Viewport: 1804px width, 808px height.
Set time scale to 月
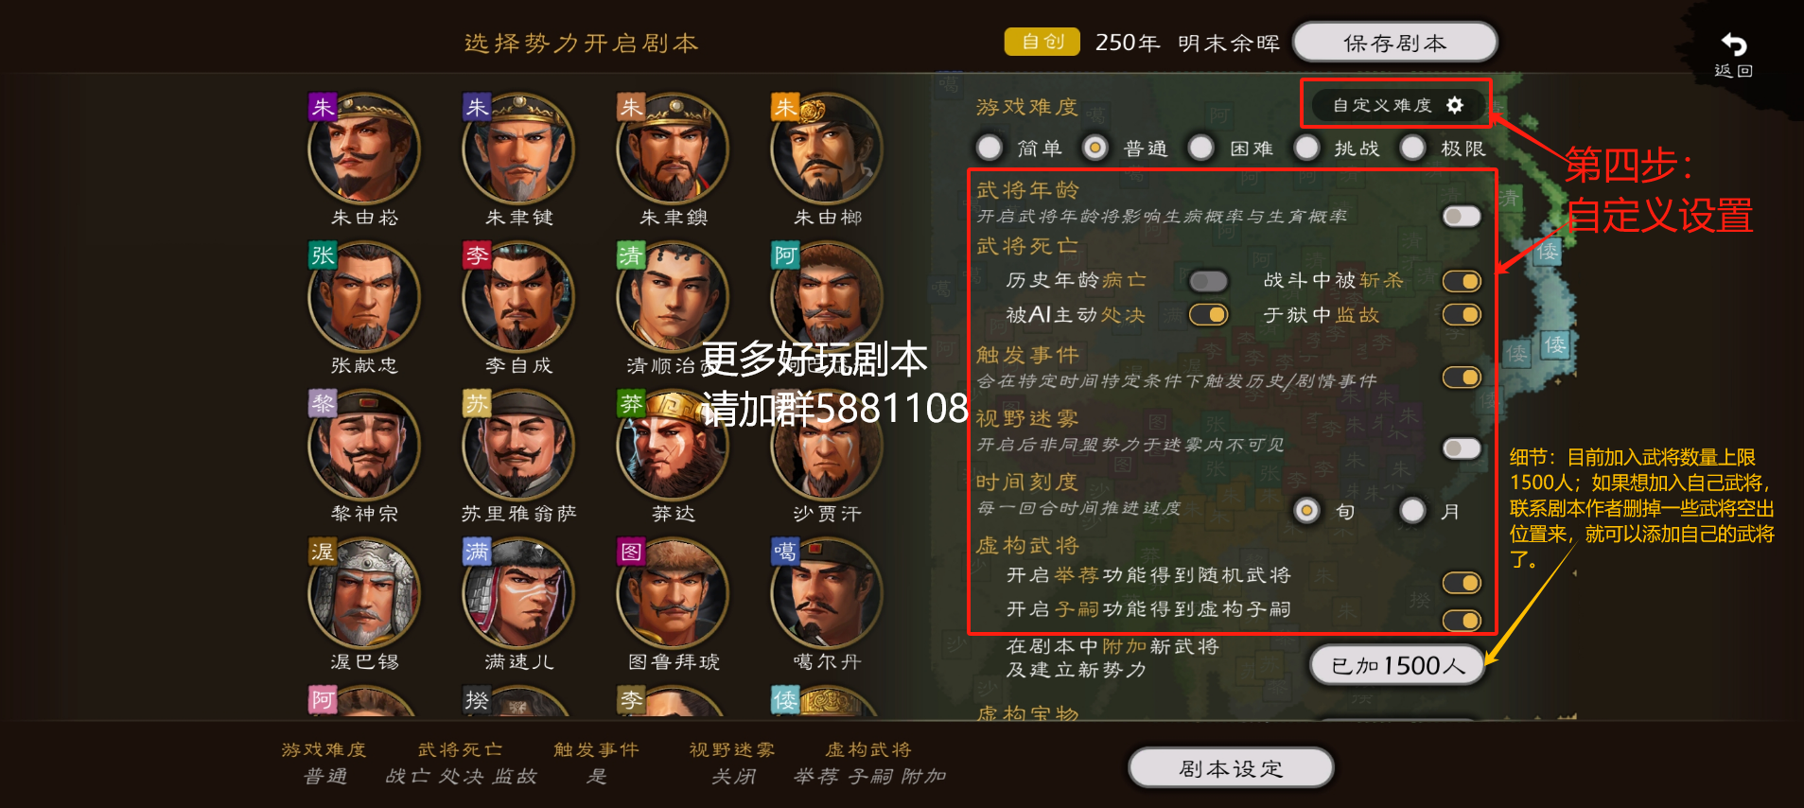(1412, 511)
